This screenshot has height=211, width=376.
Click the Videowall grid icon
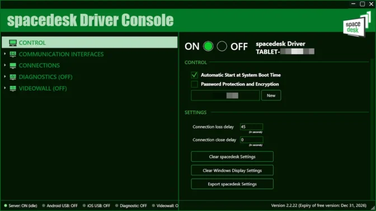pos(13,88)
